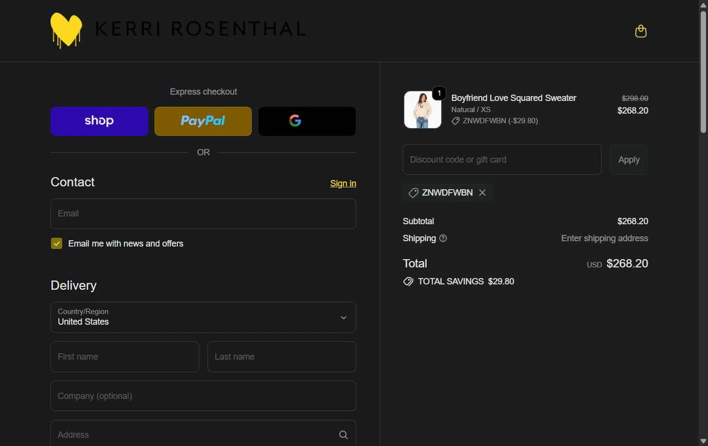This screenshot has width=708, height=446.
Task: Remove discount code ZNWDFWBN with X
Action: coord(483,193)
